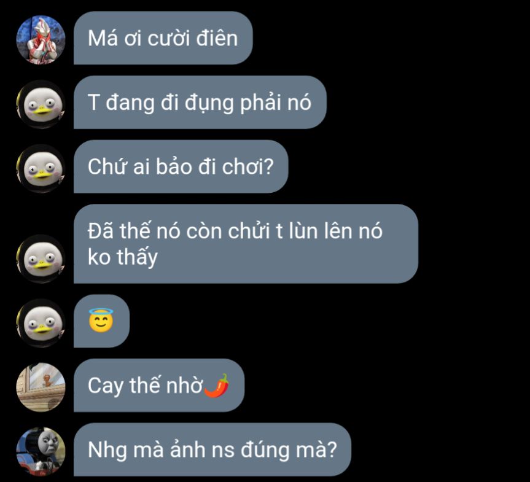Select the "Nhg mà ảnh ns đúng mà?" message

tap(212, 449)
